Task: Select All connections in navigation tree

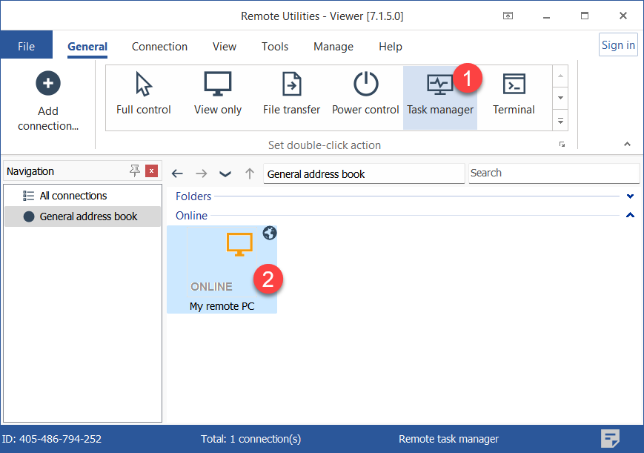Action: point(73,196)
